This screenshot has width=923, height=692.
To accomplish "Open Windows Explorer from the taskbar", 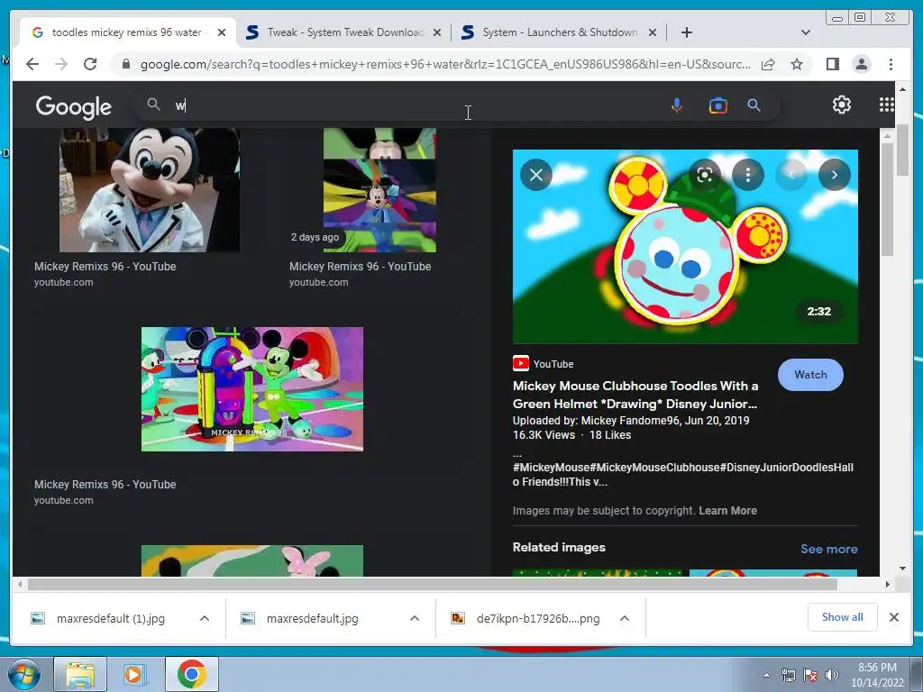I will point(80,674).
